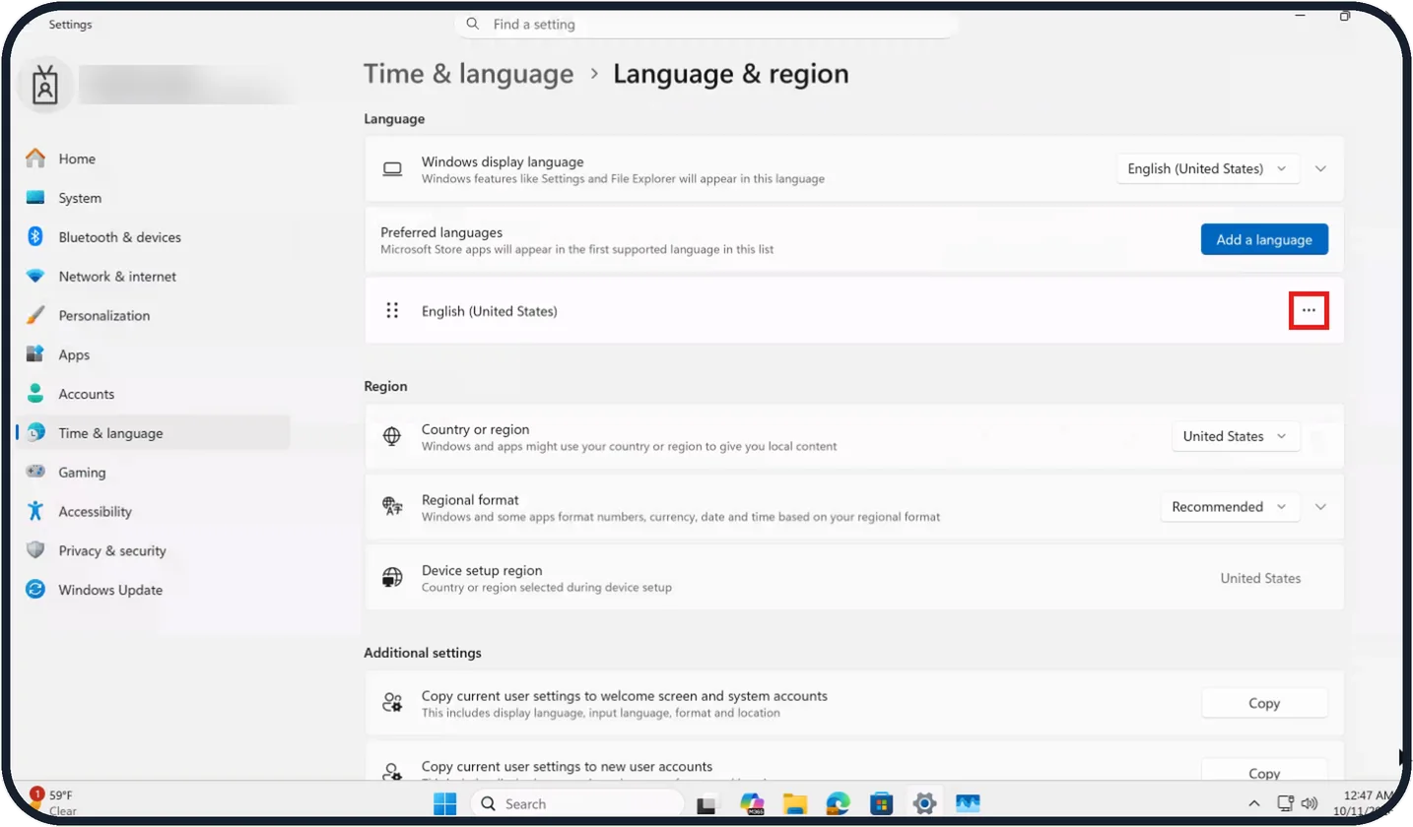Click the Windows display language laptop icon
Viewport: 1413px width, 827px height.
tap(392, 169)
